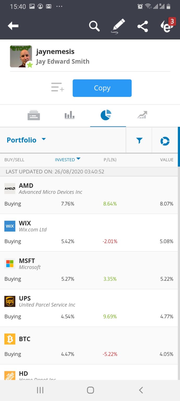Open the post editor pencil icon
This screenshot has width=180, height=401.
pos(118,26)
